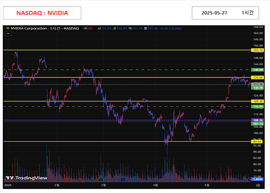Click the 76.00 price axis tick
Screen dimensions: 270x193
click(x=258, y=170)
